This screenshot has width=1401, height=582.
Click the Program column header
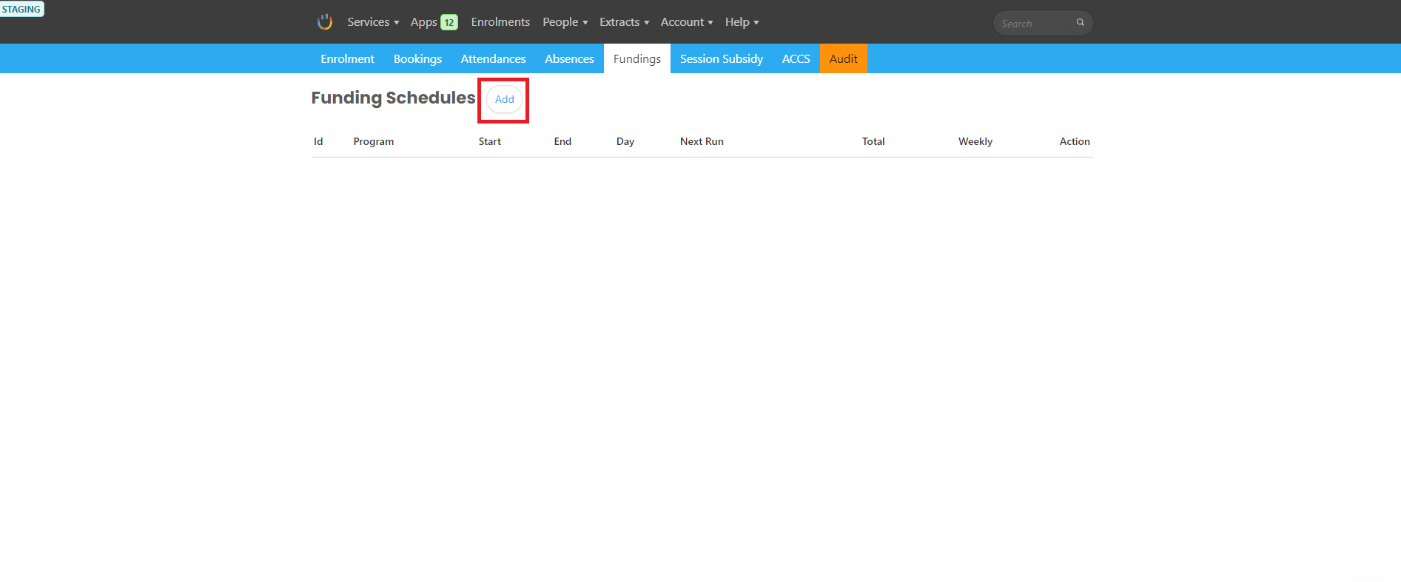click(374, 141)
